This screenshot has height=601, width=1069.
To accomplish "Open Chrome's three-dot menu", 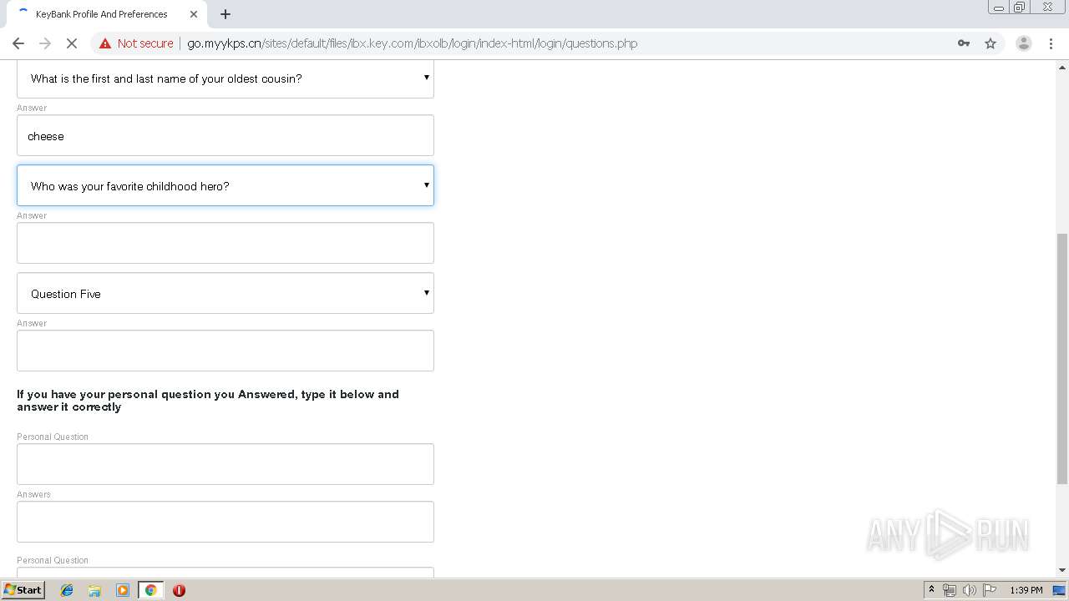I will [x=1051, y=43].
